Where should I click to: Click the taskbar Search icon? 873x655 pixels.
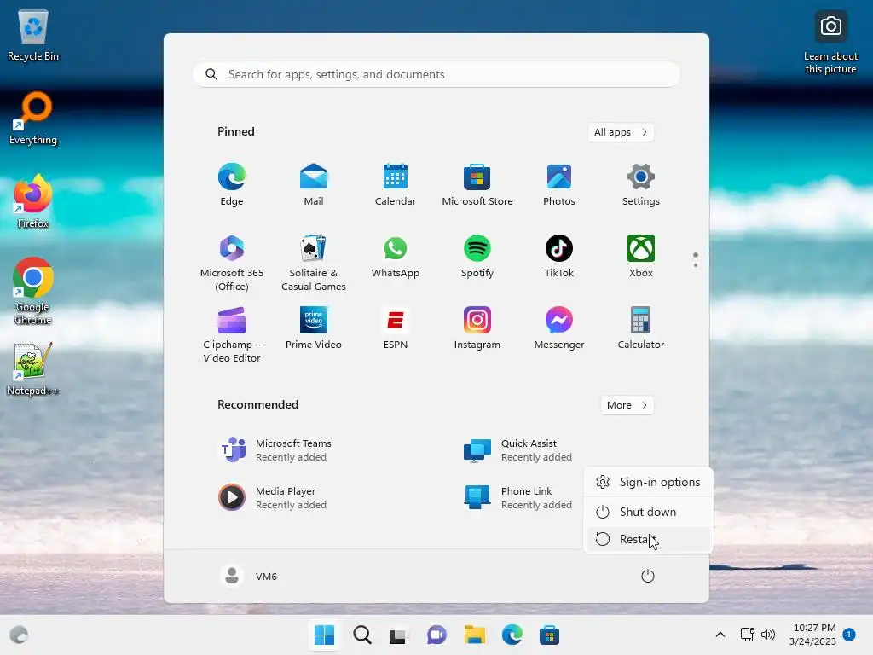point(361,635)
